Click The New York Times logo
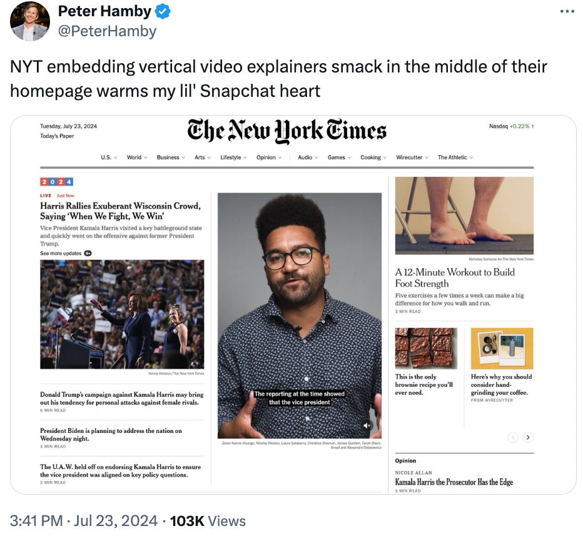 pyautogui.click(x=286, y=131)
